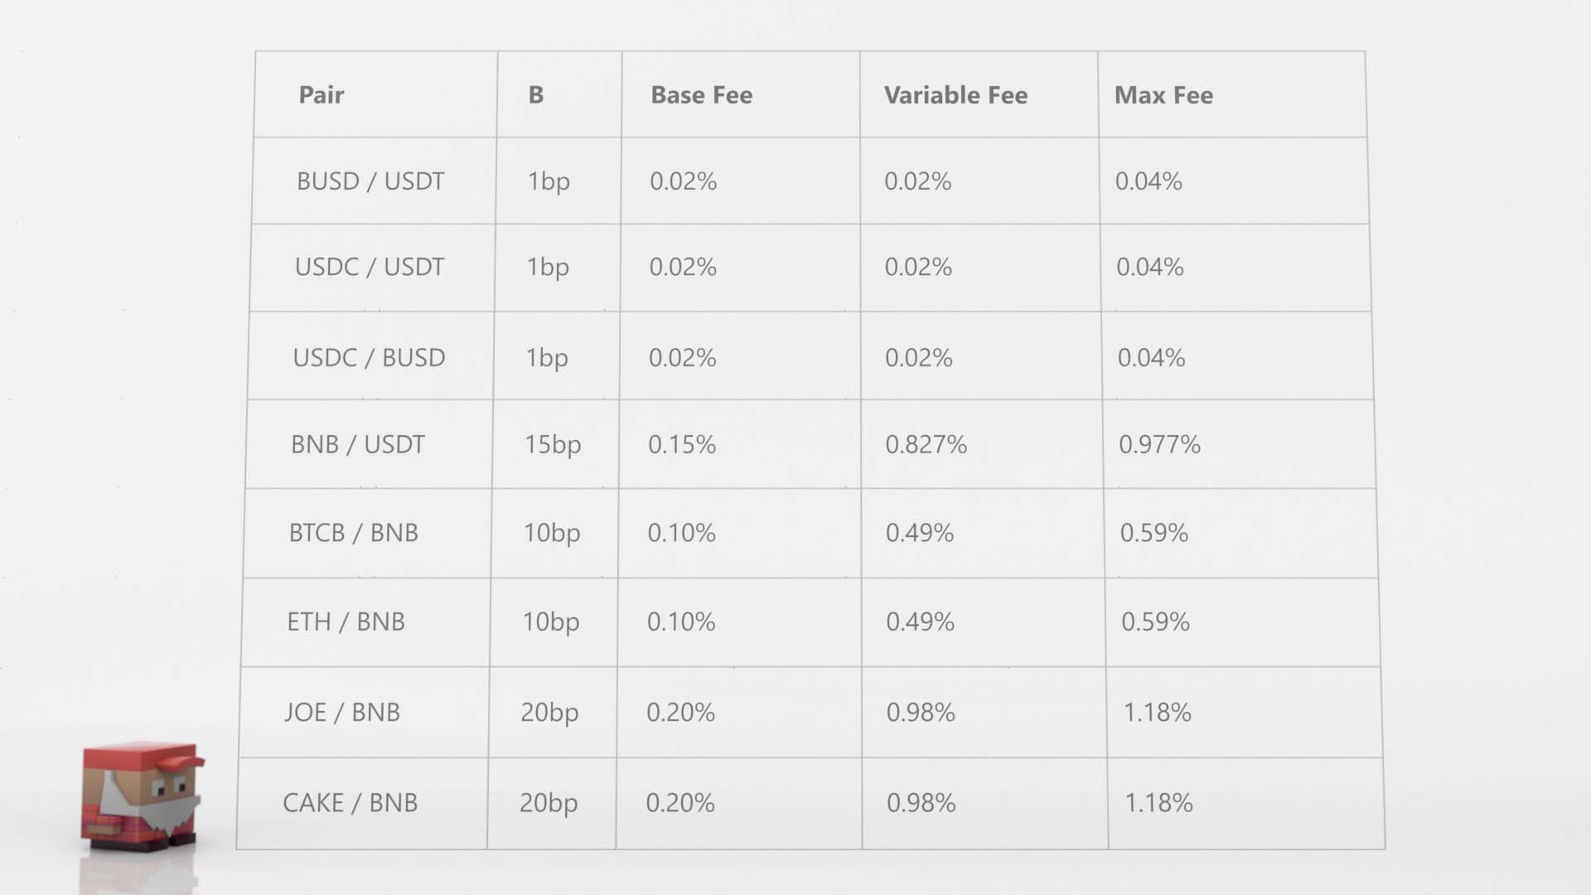The image size is (1591, 895).
Task: Select the USDC / BUSD pair cell
Action: tap(369, 358)
